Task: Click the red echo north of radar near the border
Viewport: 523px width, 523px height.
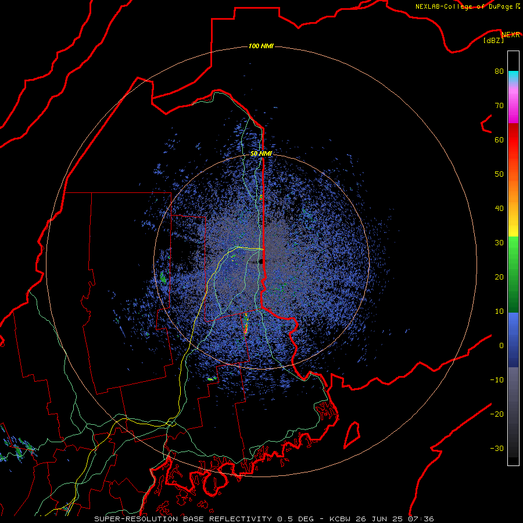Action: click(x=261, y=197)
